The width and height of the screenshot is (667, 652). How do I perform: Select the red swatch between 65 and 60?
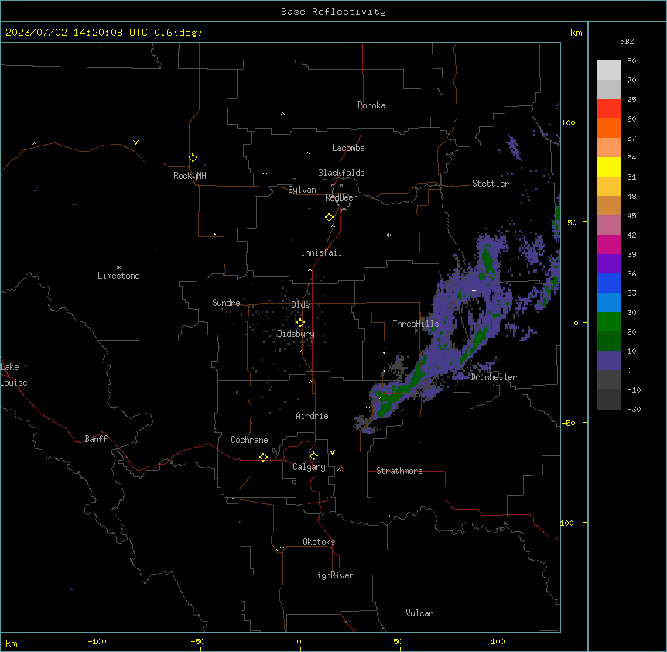coord(608,109)
